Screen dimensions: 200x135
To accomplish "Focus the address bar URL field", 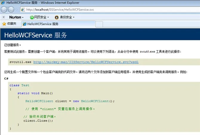I will tap(110, 10).
